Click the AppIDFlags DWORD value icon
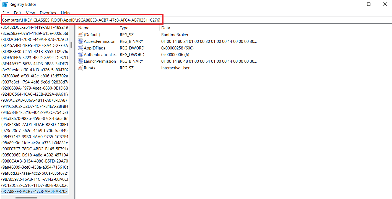 [81, 48]
